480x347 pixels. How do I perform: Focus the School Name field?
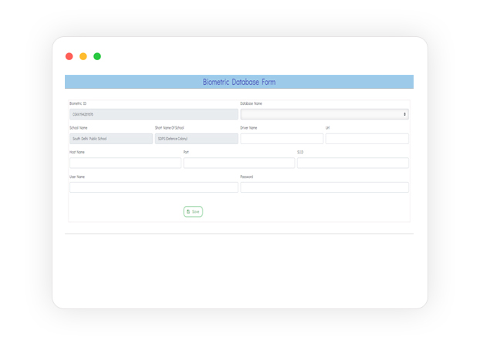click(x=111, y=139)
